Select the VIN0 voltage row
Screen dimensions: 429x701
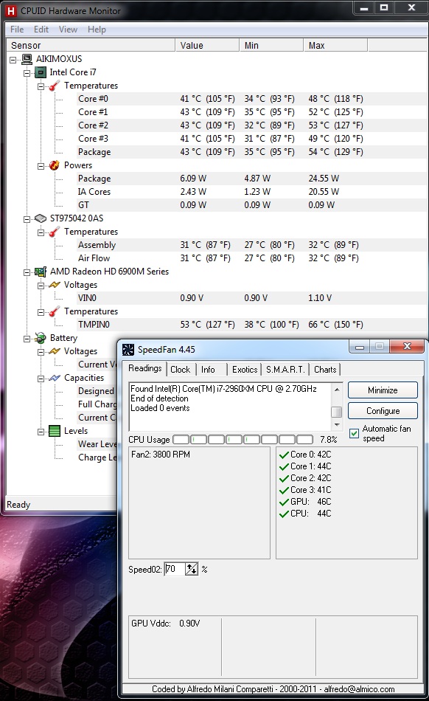pos(252,298)
